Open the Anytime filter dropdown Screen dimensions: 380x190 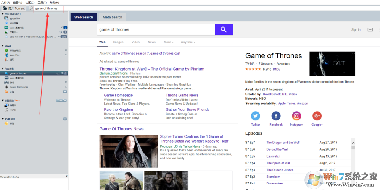pyautogui.click(x=188, y=42)
